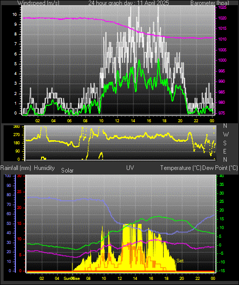Click the S compass label on direction chart
Image resolution: width=239 pixels, height=285 pixels.
(x=225, y=143)
